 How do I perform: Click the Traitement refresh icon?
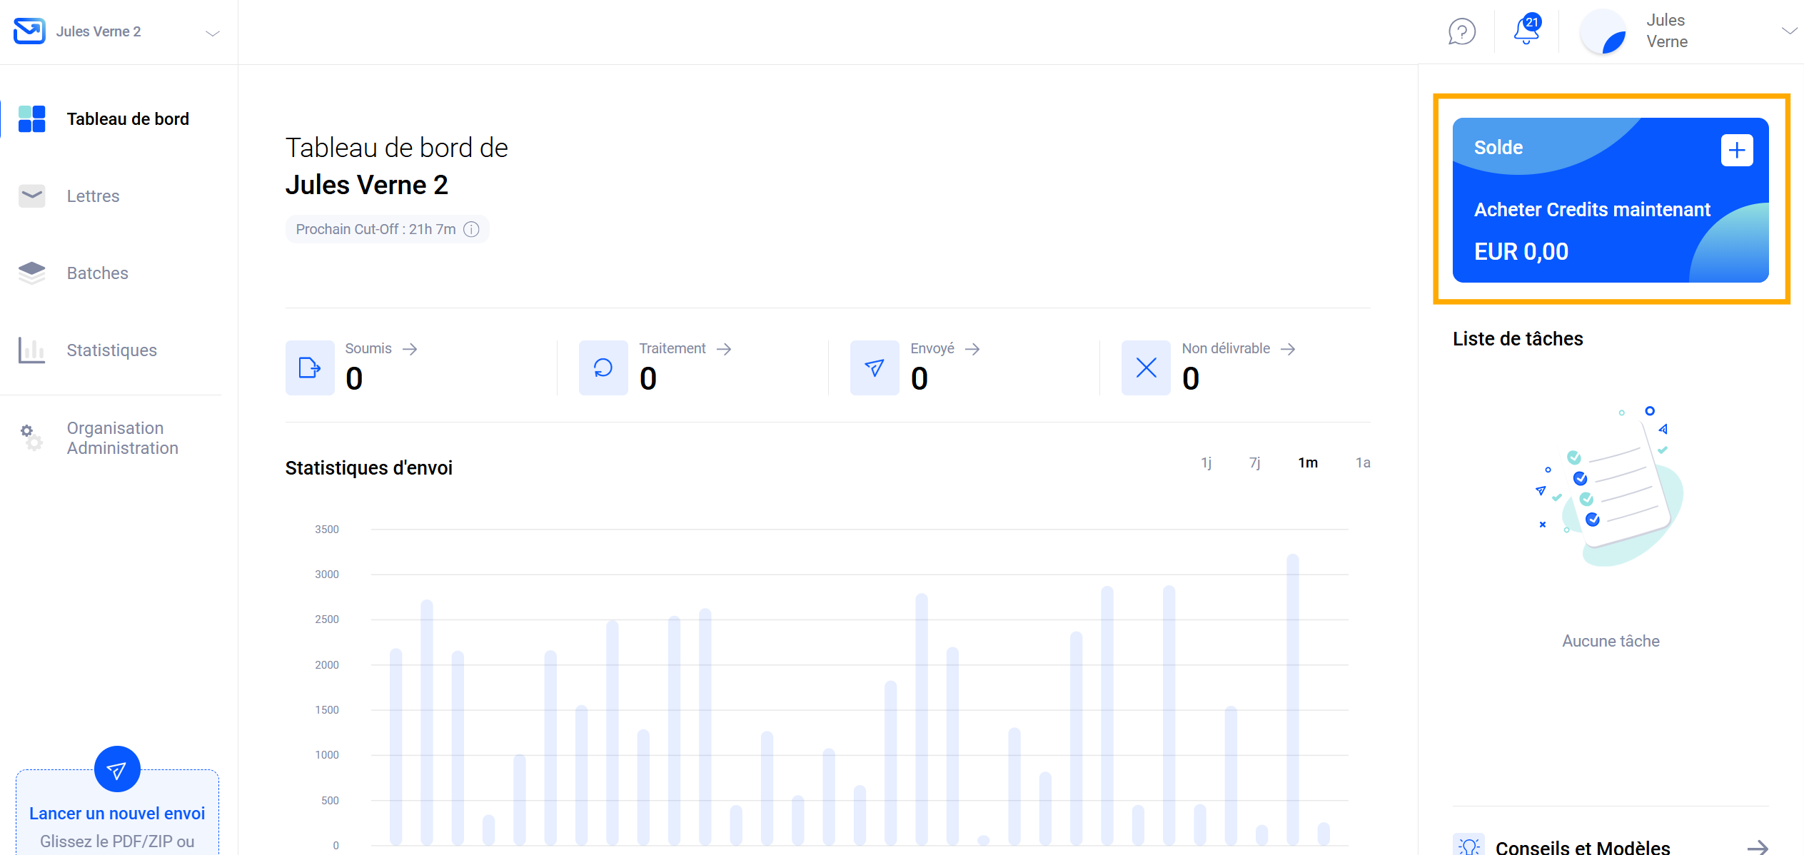click(603, 368)
